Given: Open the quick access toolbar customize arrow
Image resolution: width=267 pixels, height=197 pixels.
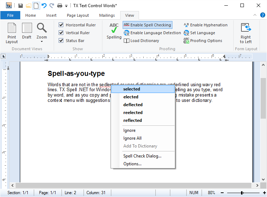Looking at the screenshot, I should click(66, 6).
